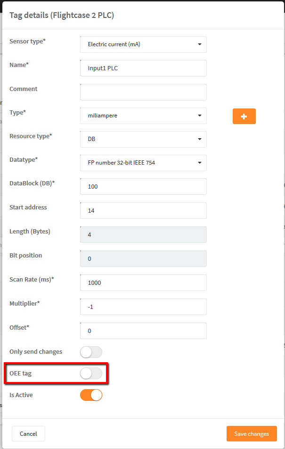Click the Tag details dialog title
This screenshot has height=449, width=285.
62,15
